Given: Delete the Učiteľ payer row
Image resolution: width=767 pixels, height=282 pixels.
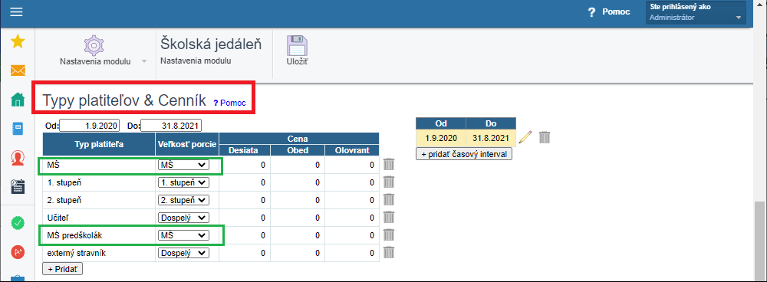Looking at the screenshot, I should click(389, 217).
